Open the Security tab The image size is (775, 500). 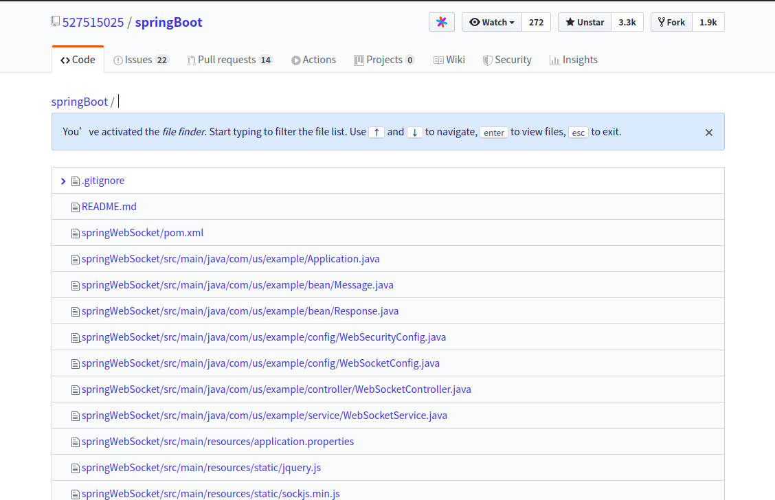(x=507, y=60)
